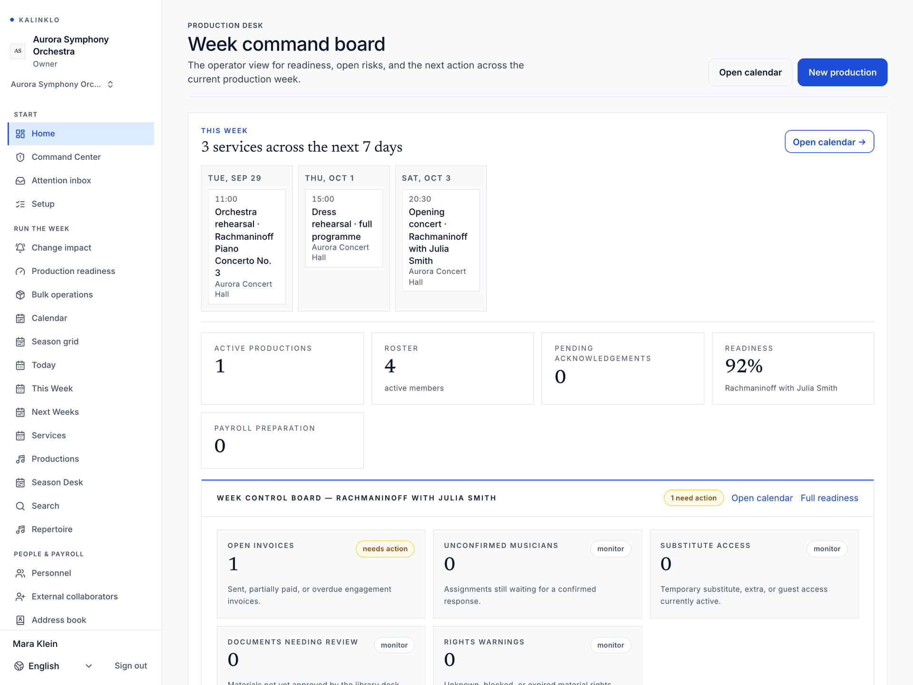Open Services in the sidebar
913x685 pixels.
tap(81, 436)
